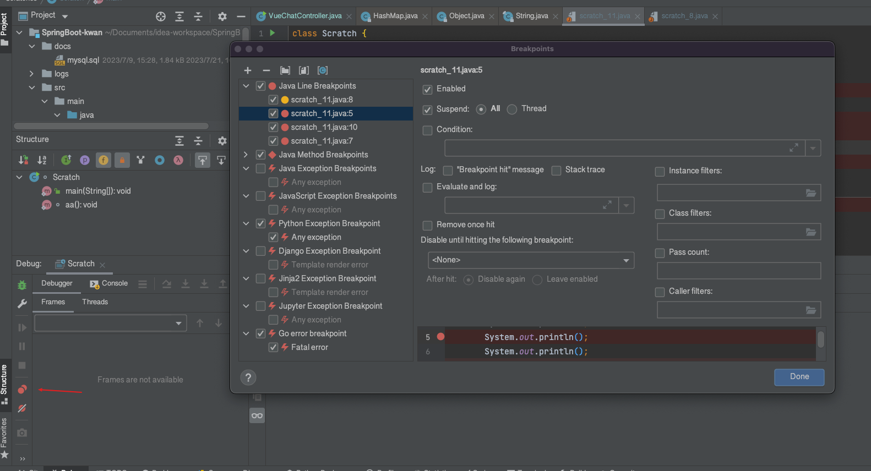871x471 pixels.
Task: Switch to Threads tab
Action: pos(95,302)
